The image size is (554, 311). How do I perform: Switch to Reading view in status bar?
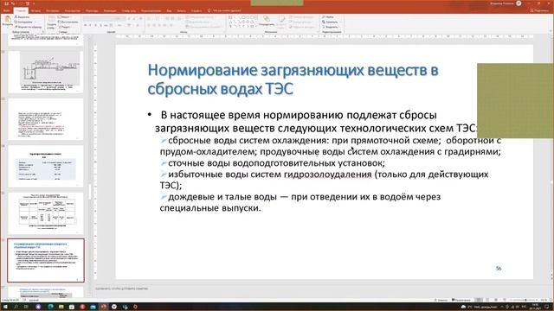[x=496, y=300]
